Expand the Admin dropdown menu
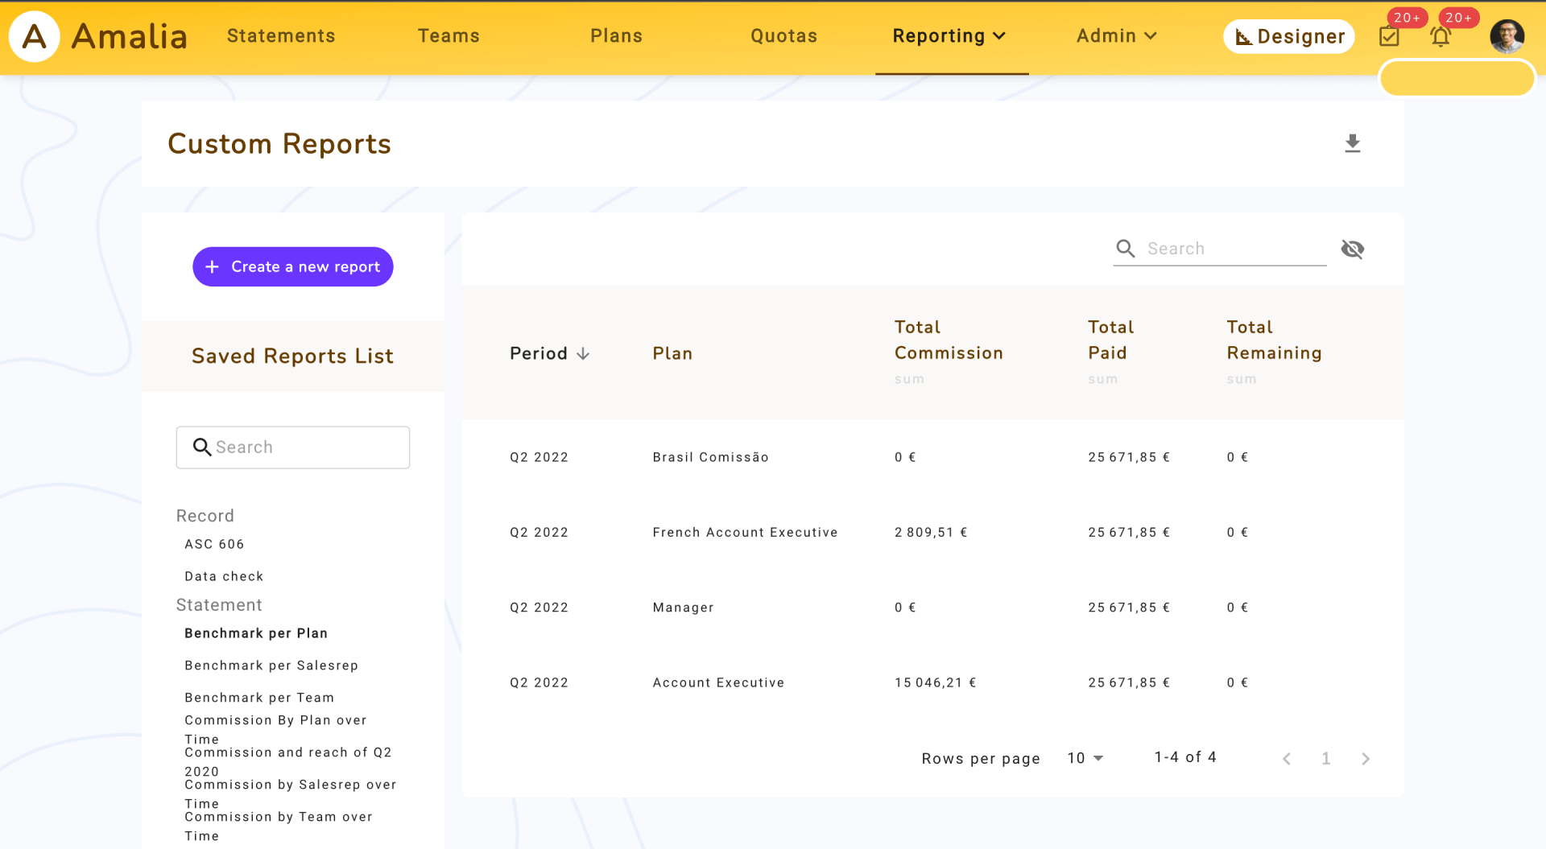 [1117, 36]
